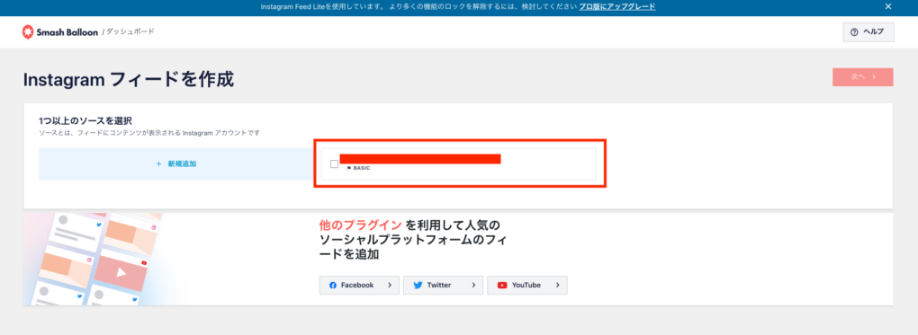Viewport: 918px width, 335px height.
Task: Add a new source with 新規追加
Action: (176, 164)
